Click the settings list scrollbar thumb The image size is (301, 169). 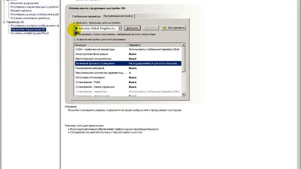click(183, 60)
